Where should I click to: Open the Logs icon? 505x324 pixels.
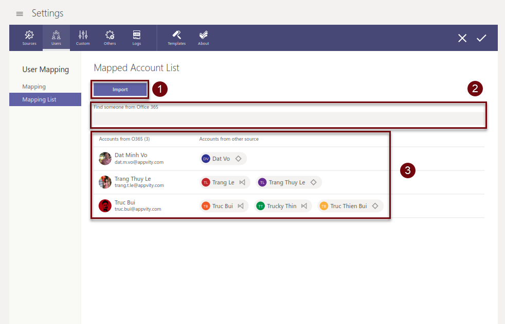point(136,38)
